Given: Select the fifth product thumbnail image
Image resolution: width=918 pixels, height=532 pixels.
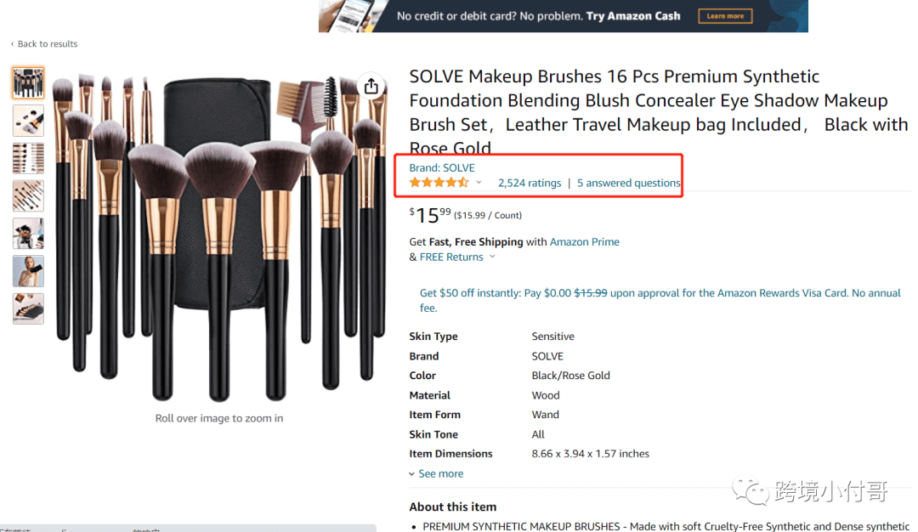Looking at the screenshot, I should (28, 233).
